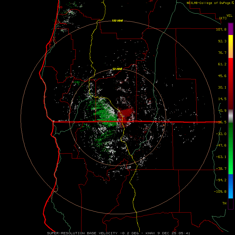The height and width of the screenshot is (235, 235).
Task: Click the Super-Resolution Base Velocity caption
Action: [119, 233]
